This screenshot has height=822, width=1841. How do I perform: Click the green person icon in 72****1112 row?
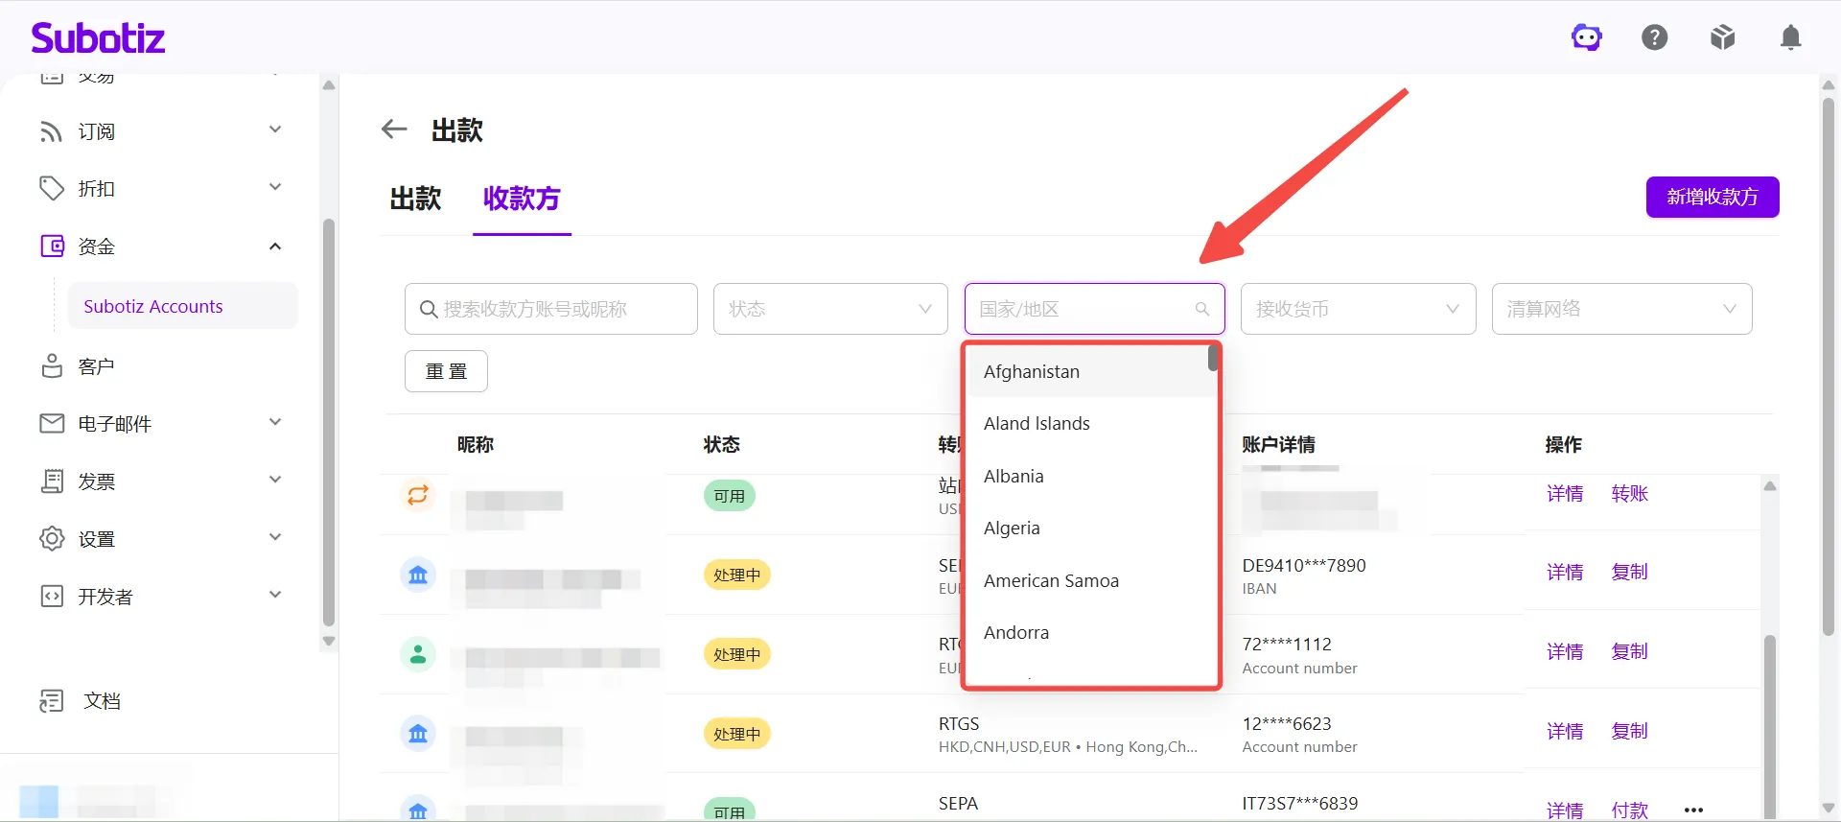(x=418, y=655)
